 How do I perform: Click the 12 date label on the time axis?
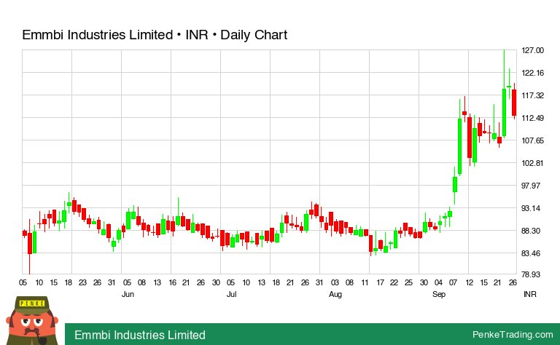coord(470,282)
